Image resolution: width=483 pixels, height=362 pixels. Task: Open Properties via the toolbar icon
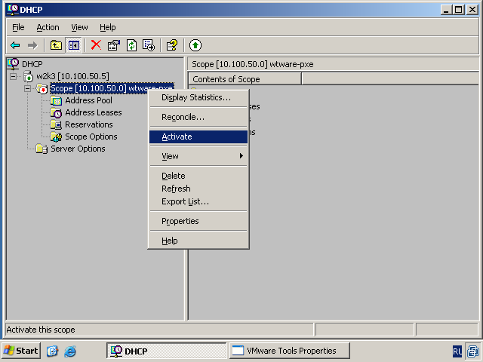114,45
